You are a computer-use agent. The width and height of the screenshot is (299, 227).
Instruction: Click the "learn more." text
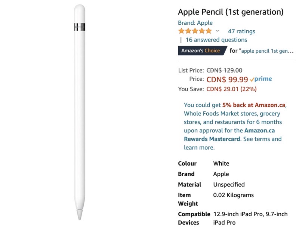point(199,148)
